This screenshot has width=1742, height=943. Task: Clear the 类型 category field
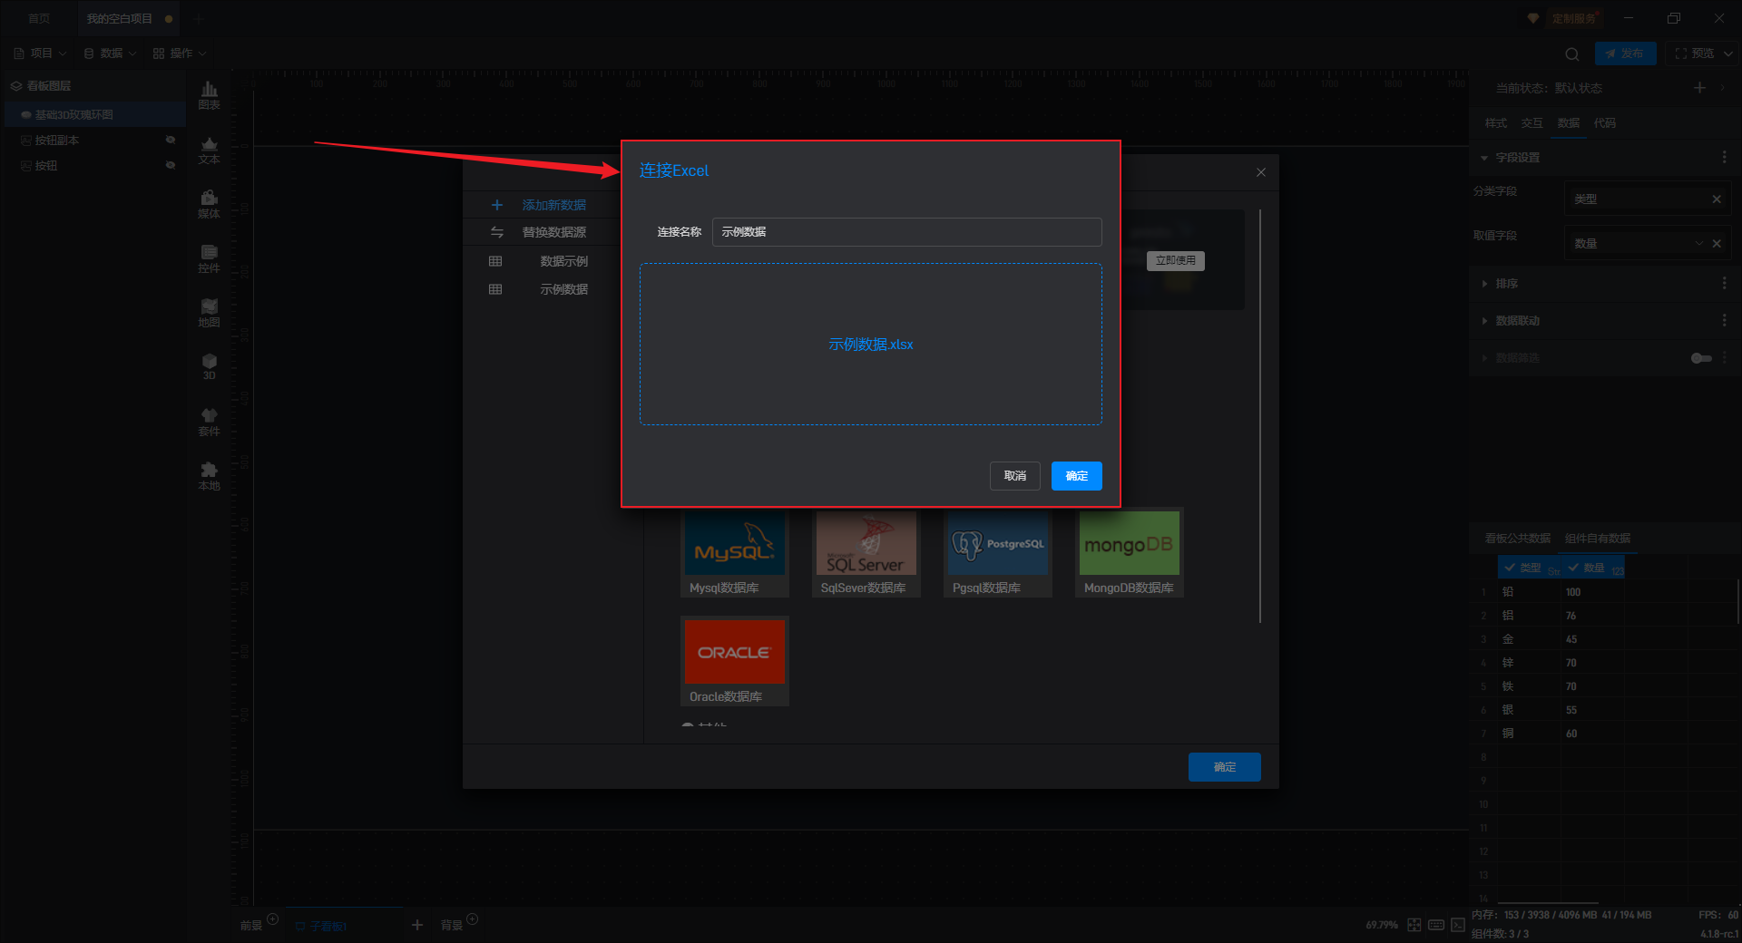1717,199
